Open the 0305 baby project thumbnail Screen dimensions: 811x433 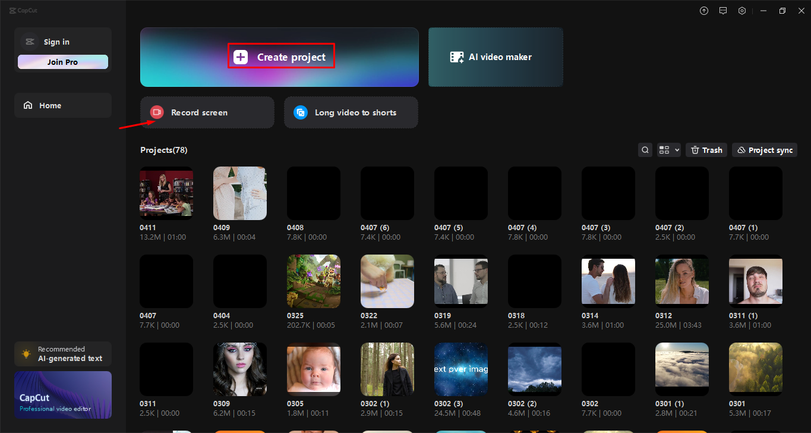[x=314, y=369]
